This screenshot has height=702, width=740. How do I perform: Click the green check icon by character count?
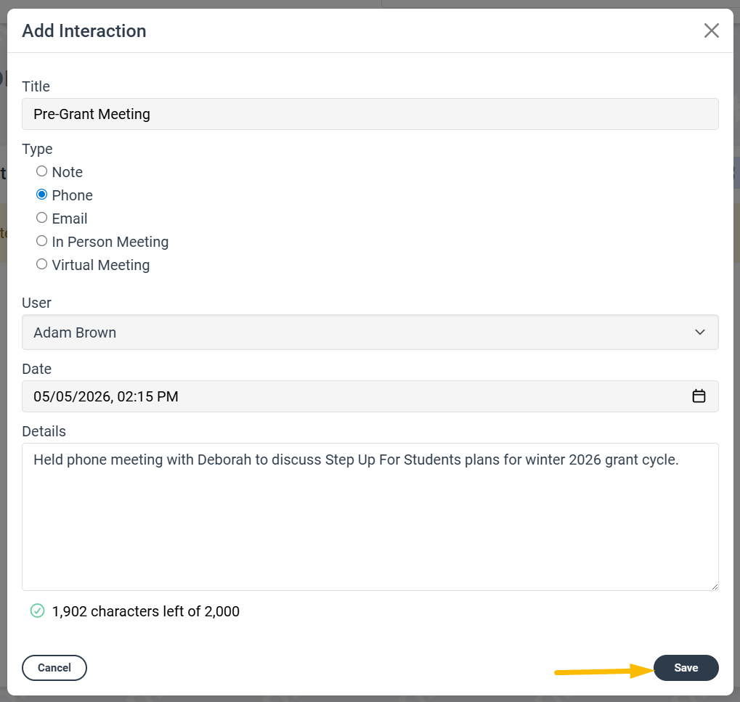tap(37, 611)
